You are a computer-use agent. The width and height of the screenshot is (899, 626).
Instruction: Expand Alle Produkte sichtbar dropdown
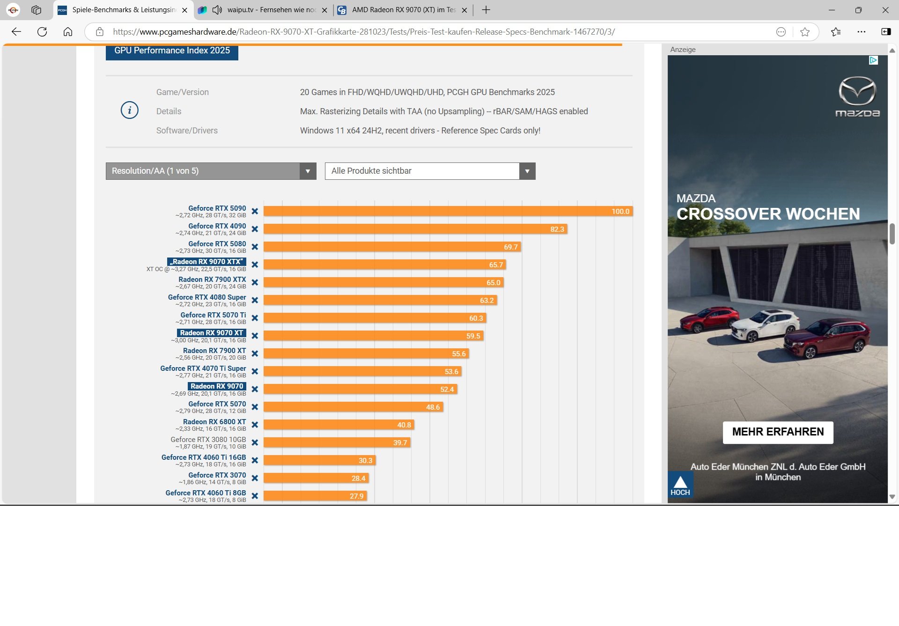coord(430,171)
